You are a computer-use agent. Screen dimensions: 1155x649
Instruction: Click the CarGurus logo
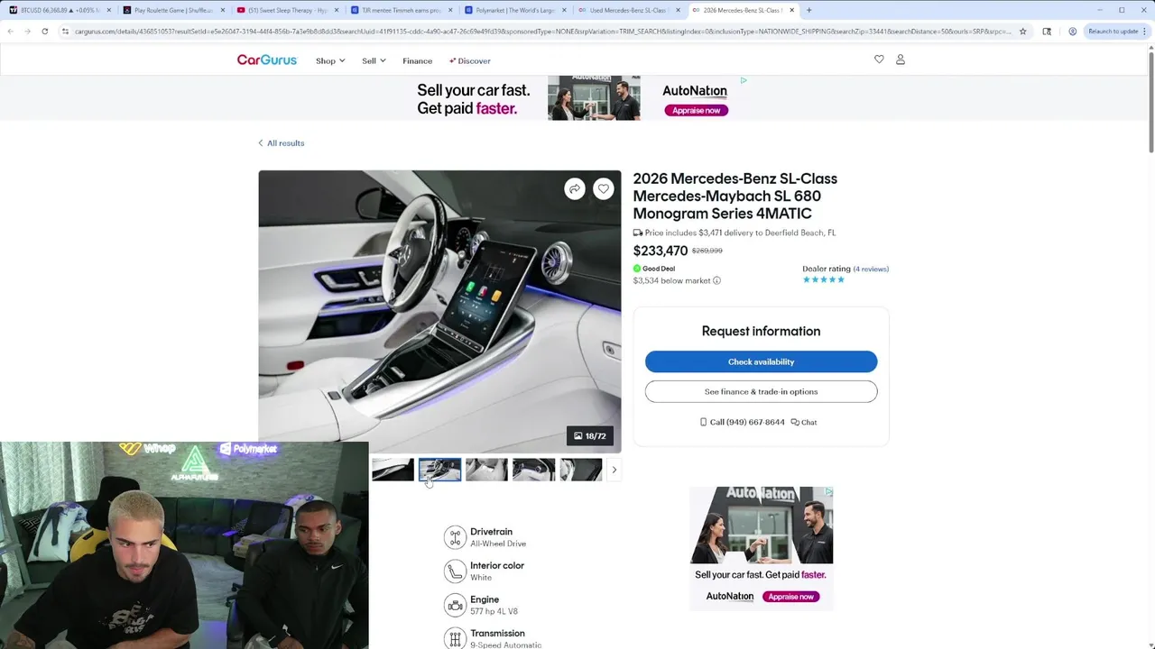pos(266,60)
